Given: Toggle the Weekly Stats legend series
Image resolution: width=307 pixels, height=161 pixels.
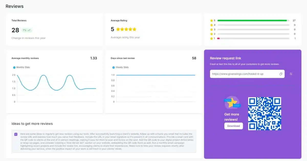Looking at the screenshot, I should click(120, 67).
